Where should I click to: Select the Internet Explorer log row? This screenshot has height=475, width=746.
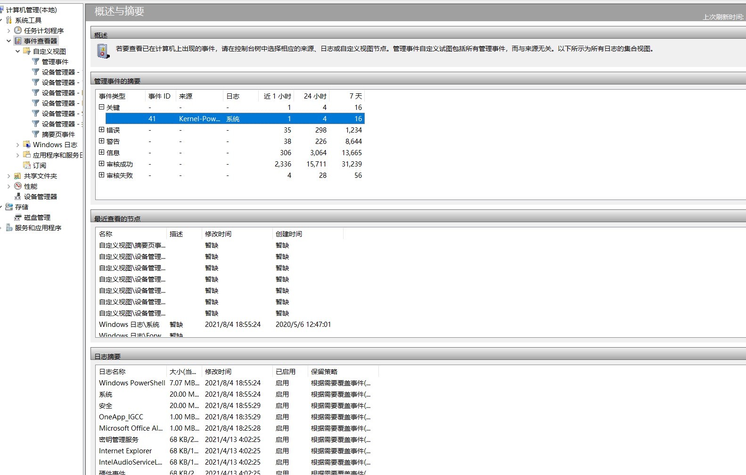(x=237, y=451)
